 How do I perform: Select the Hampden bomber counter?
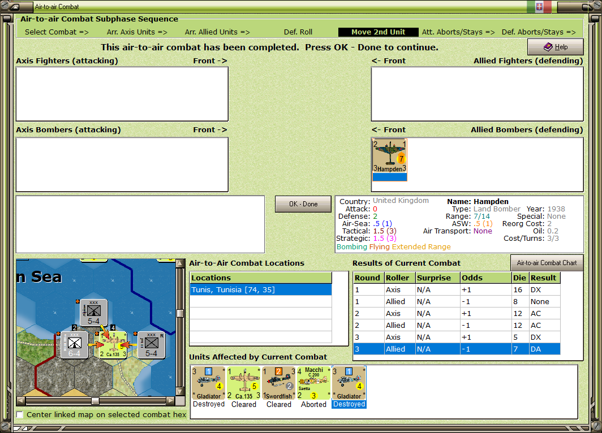(x=389, y=159)
